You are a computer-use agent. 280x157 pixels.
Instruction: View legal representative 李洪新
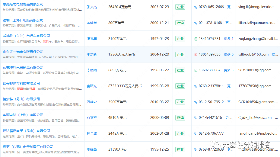[92, 54]
